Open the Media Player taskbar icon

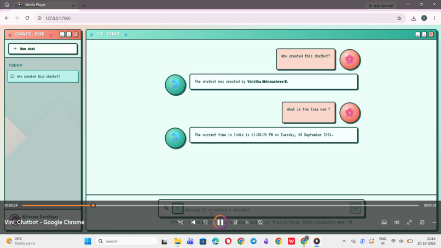click(x=317, y=241)
